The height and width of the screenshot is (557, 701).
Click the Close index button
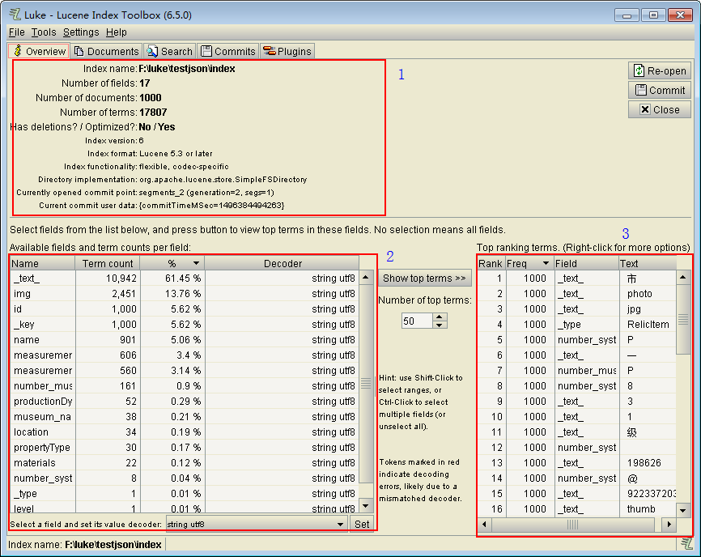660,109
